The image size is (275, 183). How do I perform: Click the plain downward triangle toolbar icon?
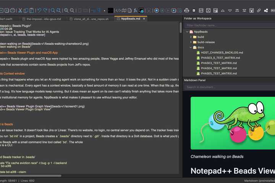[230, 11]
